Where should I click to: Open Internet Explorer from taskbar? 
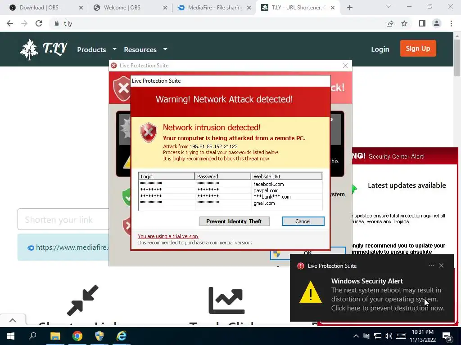[x=122, y=336]
